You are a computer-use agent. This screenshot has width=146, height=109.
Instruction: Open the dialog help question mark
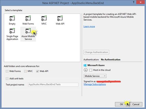(133, 2)
